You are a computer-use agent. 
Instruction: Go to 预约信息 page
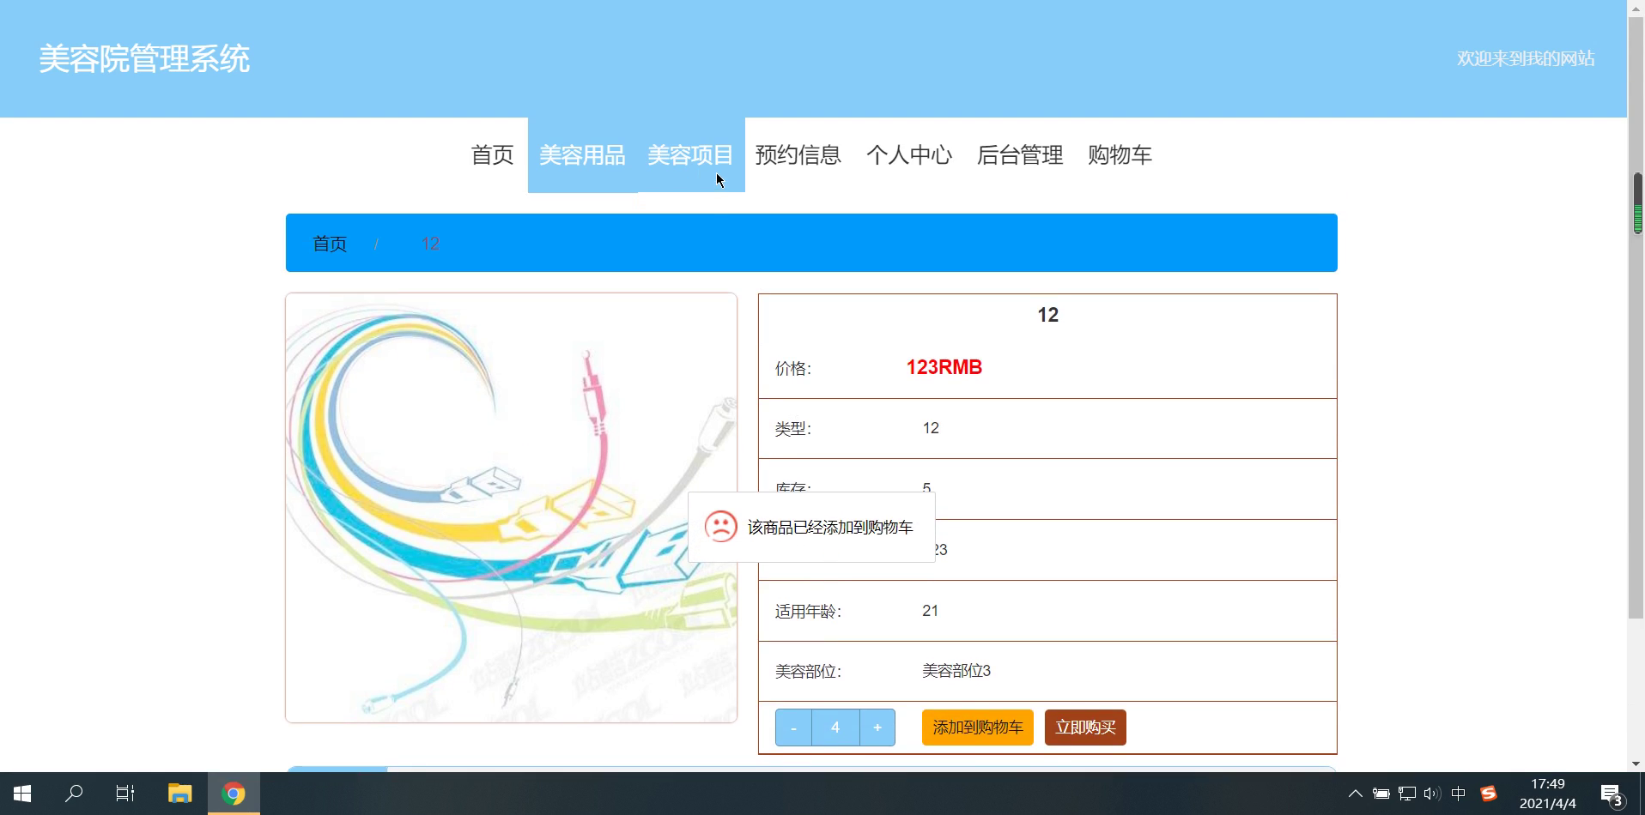coord(798,155)
